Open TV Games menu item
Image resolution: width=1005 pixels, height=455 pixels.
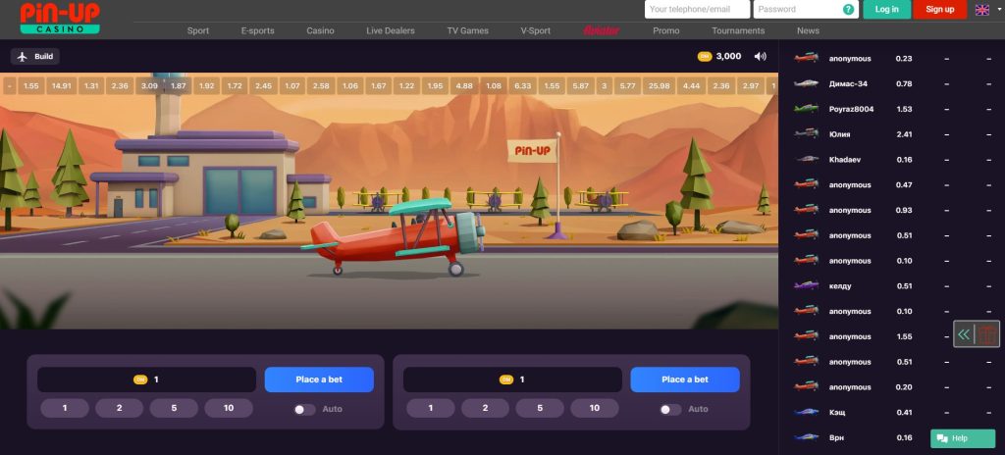[x=468, y=30]
